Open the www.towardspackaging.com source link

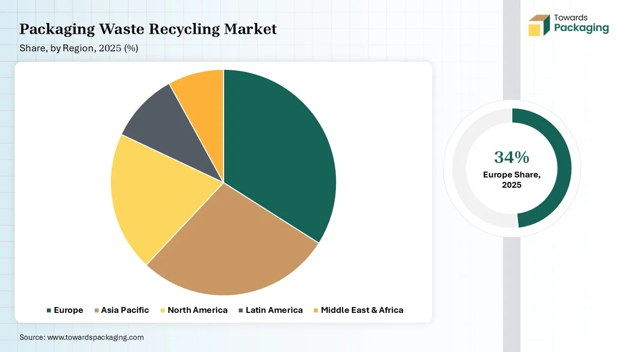(x=95, y=337)
